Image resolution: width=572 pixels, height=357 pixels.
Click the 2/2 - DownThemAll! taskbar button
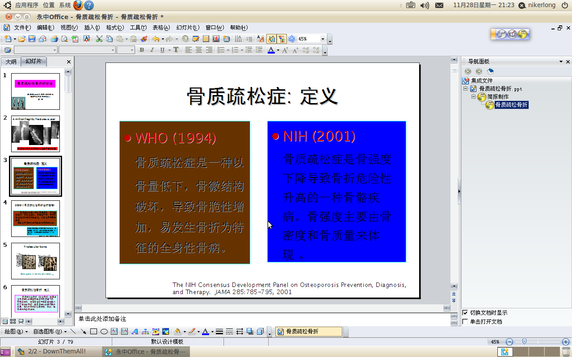(x=58, y=352)
